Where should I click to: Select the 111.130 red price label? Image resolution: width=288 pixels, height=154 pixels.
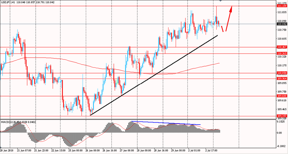tap(282, 6)
